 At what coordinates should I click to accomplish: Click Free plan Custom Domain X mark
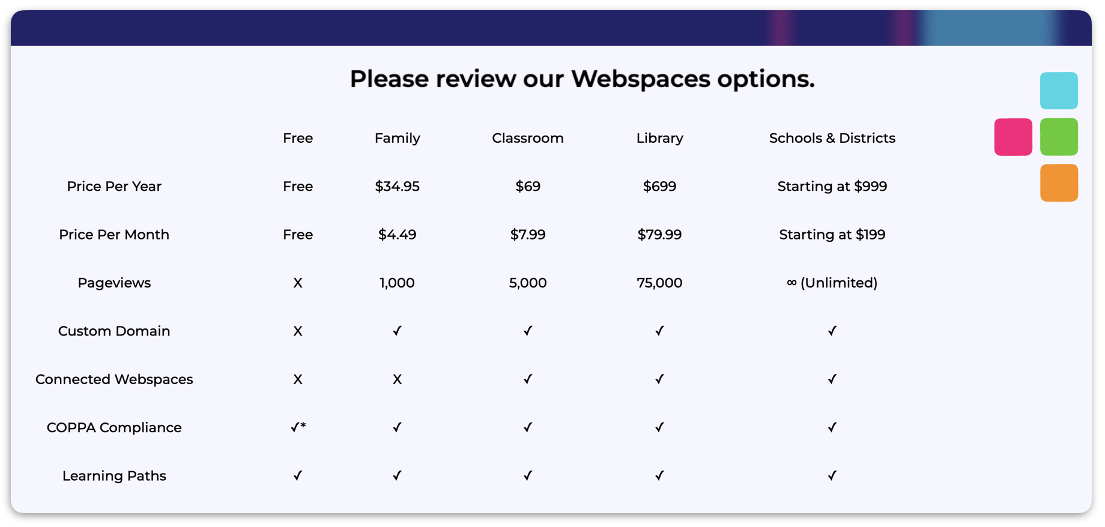click(x=298, y=331)
